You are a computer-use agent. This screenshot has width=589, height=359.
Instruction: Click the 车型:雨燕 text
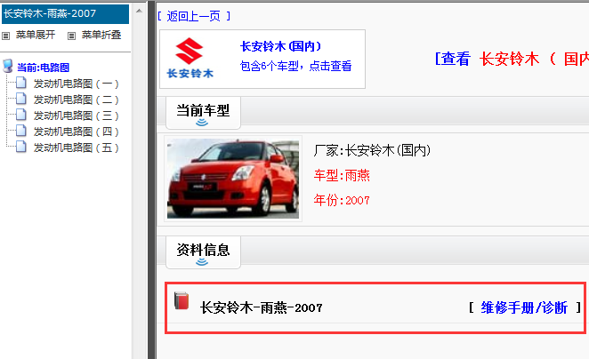pos(342,175)
